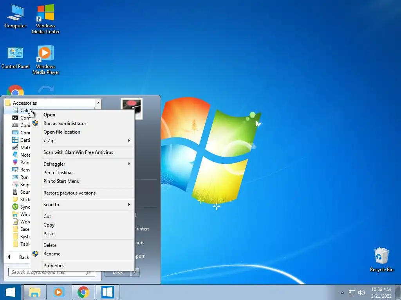This screenshot has width=401, height=300.
Task: Choose Paste from the context menu
Action: (x=82, y=234)
